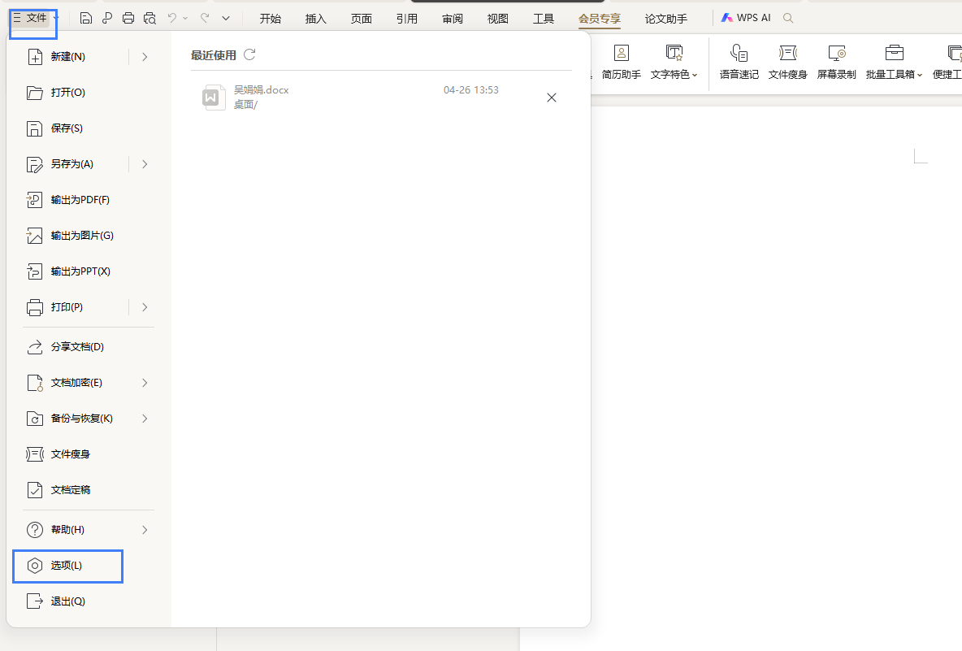Open the 批量工具箱 dropdown

tap(894, 62)
